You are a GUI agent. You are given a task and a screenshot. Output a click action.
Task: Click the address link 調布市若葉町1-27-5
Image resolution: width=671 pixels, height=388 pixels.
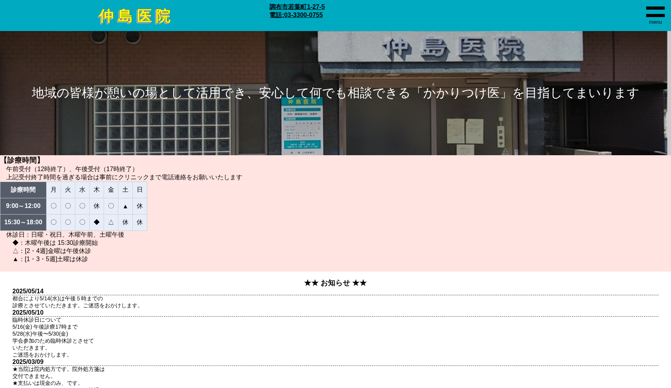(297, 7)
